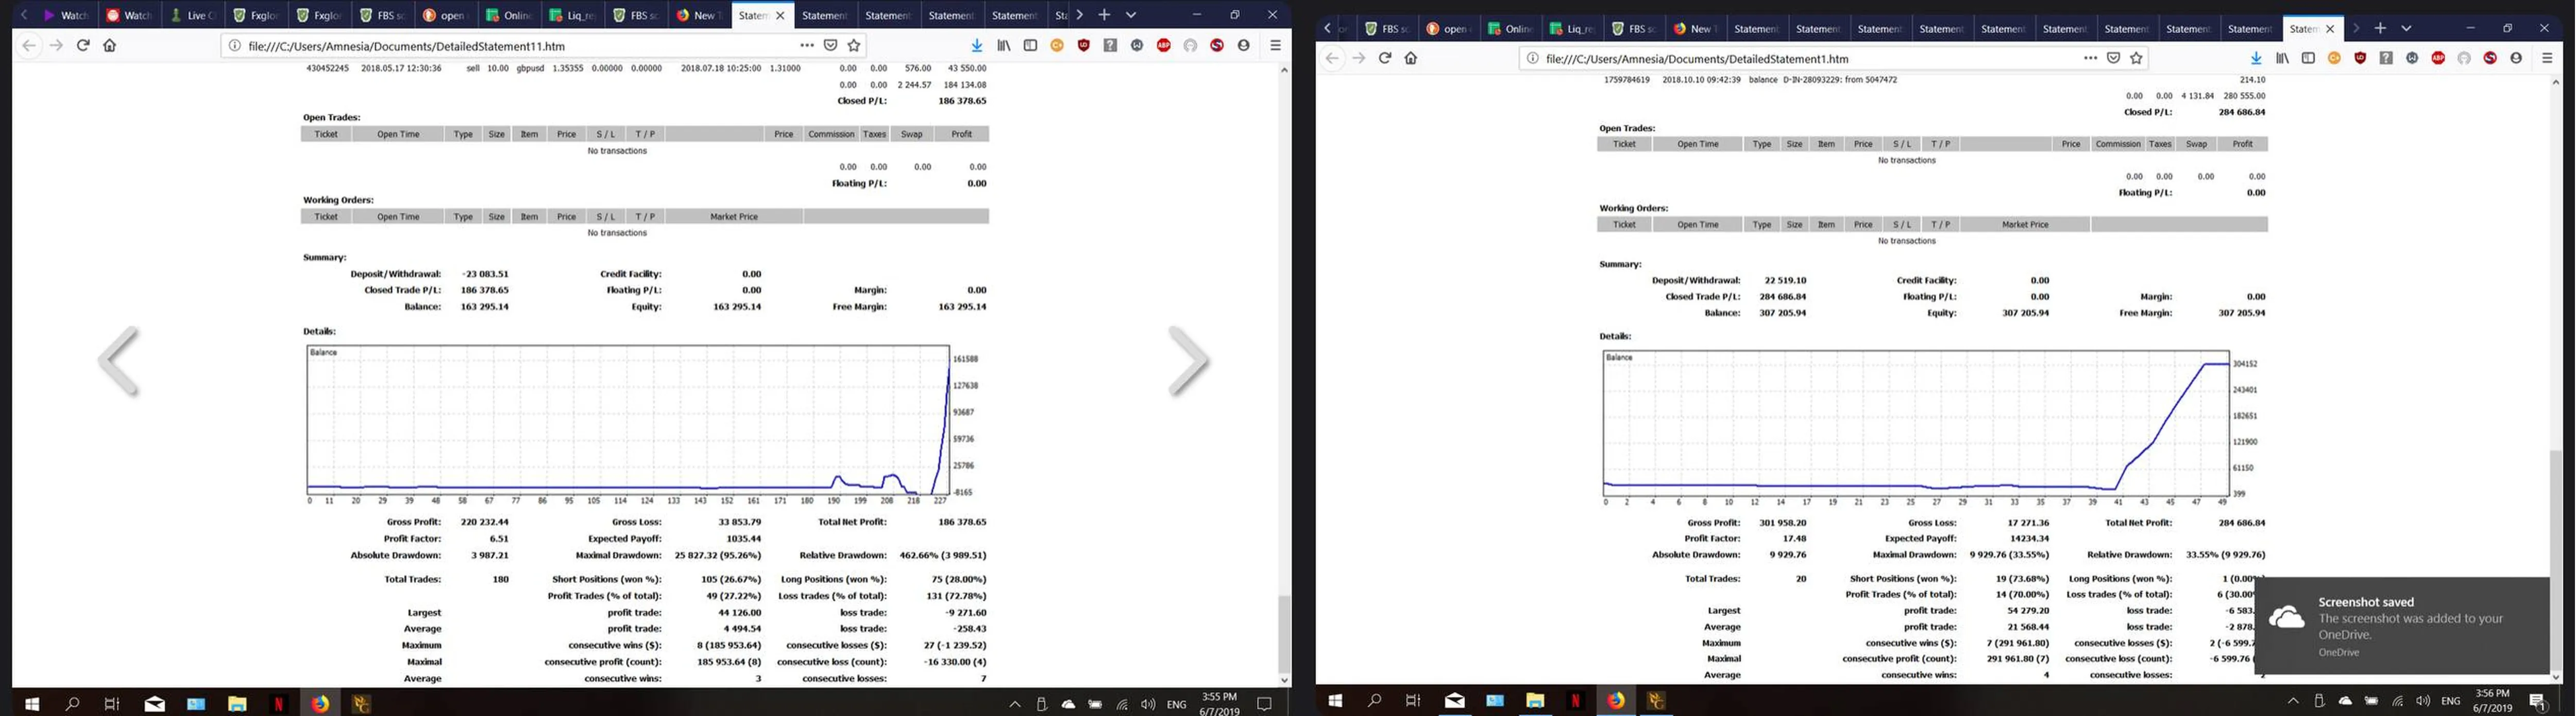Reload the page in the left Firefox window
Screen dimensions: 2576x716
click(83, 45)
